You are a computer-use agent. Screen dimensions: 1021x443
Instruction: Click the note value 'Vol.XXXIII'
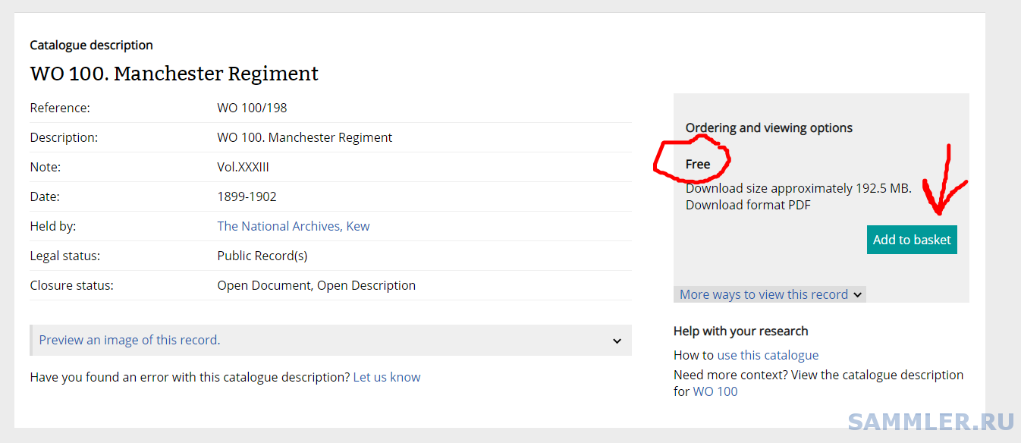(x=243, y=167)
